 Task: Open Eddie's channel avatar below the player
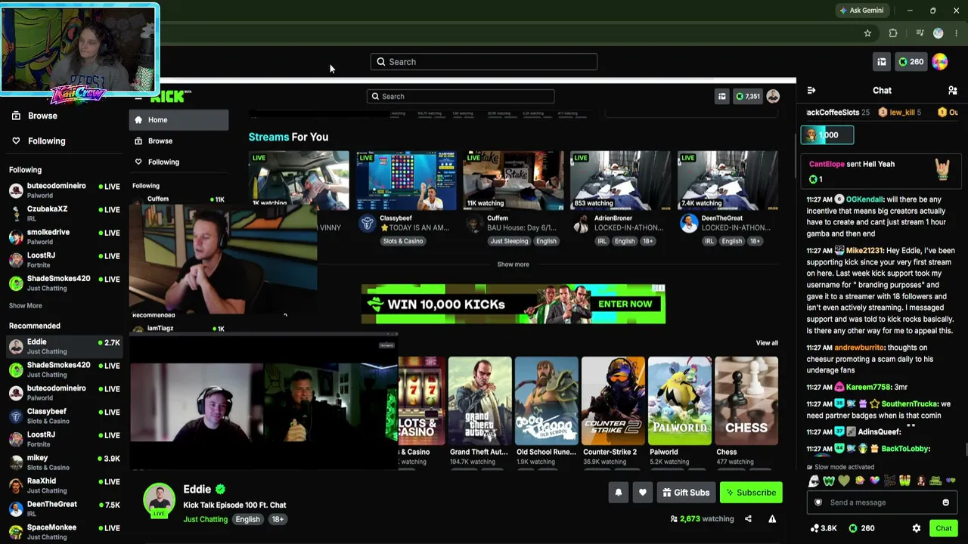tap(160, 500)
